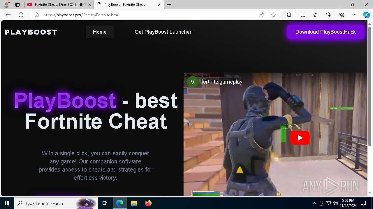Close the PlayBoost - Fortnite Cheat tab
Viewport: 373px width, 209px height.
(x=159, y=5)
